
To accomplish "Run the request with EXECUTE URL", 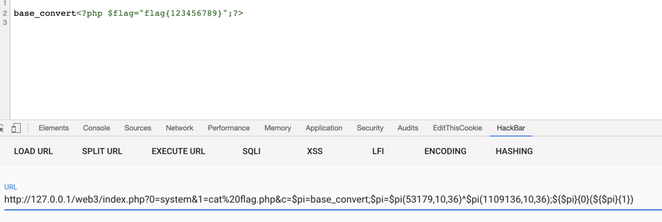I will click(178, 151).
